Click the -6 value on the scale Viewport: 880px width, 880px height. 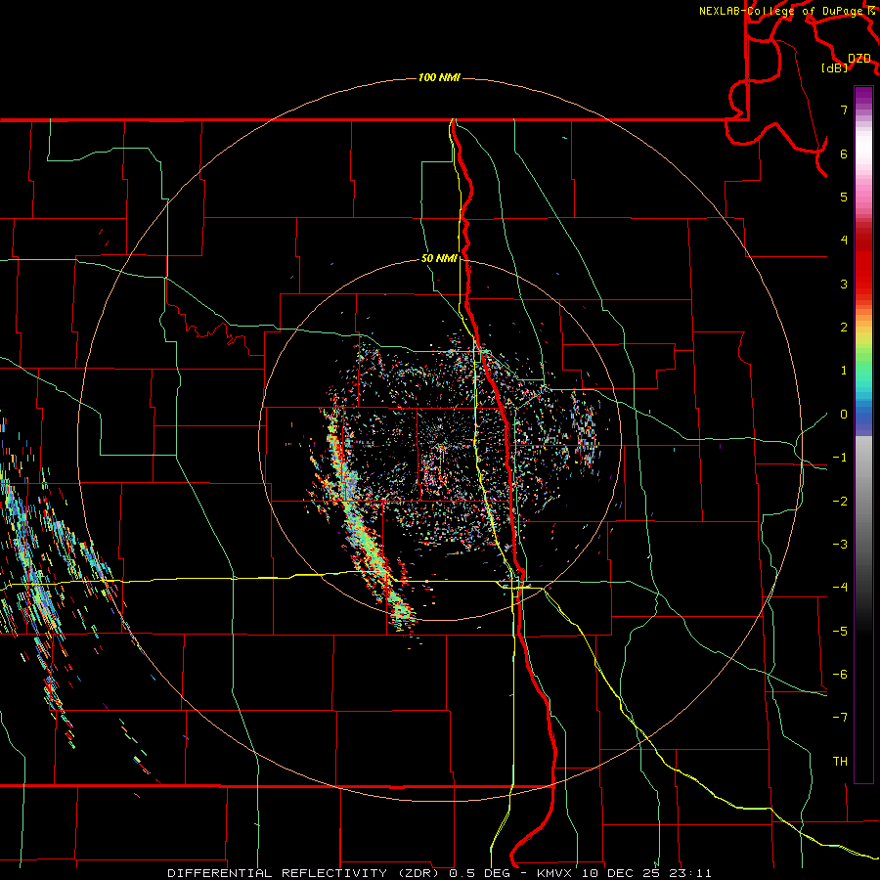tap(840, 675)
